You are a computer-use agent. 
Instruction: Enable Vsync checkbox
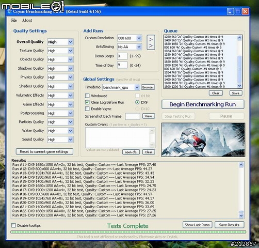coord(87,109)
